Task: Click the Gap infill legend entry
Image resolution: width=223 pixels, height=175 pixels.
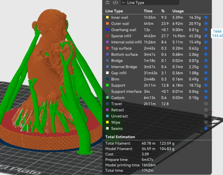Action: pyautogui.click(x=119, y=73)
